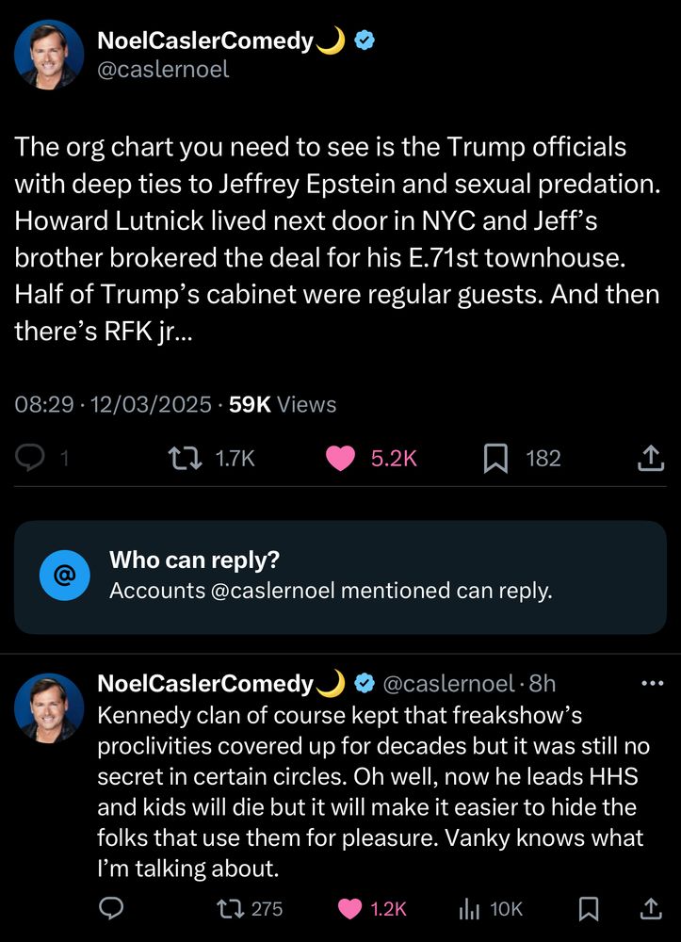This screenshot has width=681, height=942.
Task: Open NoelCaslerComedy profile picture at top
Action: click(x=49, y=55)
